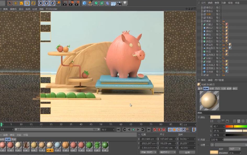Open the coordinate mode dropdown below position
This screenshot has width=247, height=155.
point(148,152)
